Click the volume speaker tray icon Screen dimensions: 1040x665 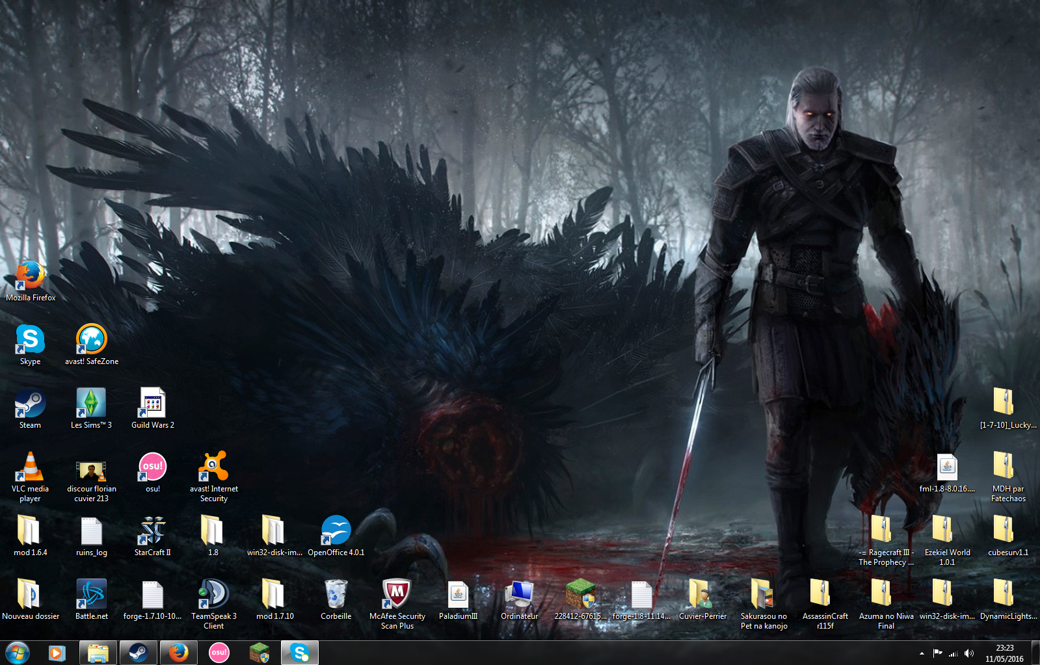coord(969,653)
